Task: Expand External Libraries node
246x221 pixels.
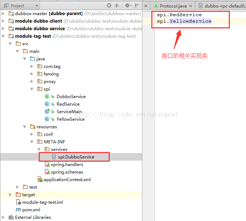Action: click(3, 217)
